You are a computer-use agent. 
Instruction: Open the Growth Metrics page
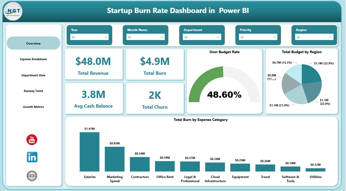33,107
